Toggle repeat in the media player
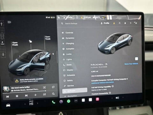This screenshot has width=153, height=115. tap(53, 87)
